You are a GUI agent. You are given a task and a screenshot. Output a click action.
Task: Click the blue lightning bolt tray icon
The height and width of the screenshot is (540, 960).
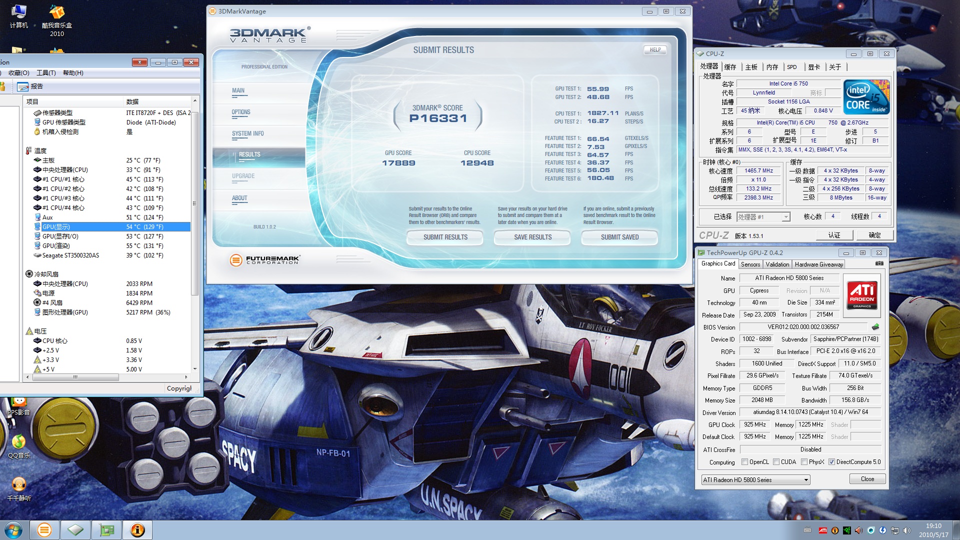coord(882,530)
